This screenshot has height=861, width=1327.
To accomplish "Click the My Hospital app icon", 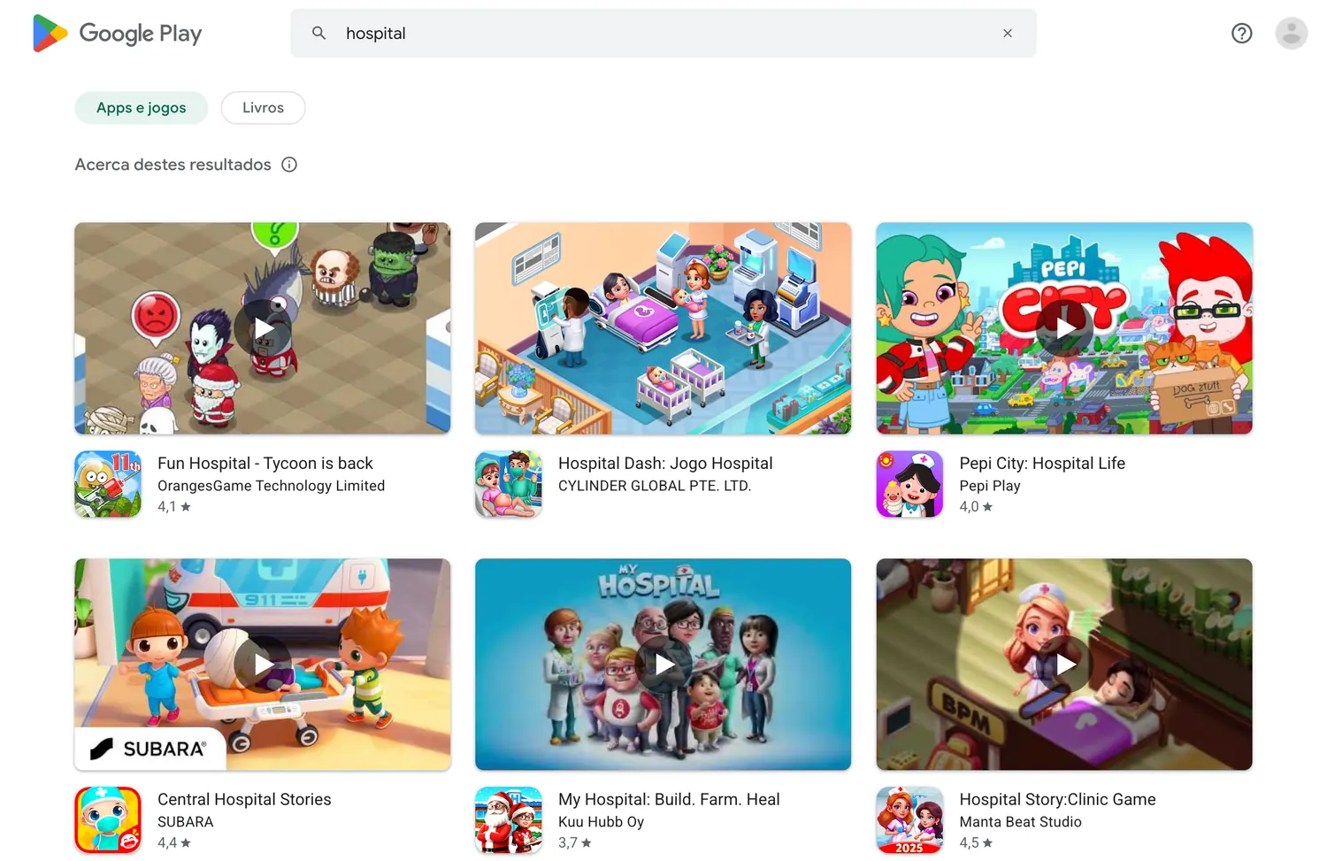I will point(509,820).
